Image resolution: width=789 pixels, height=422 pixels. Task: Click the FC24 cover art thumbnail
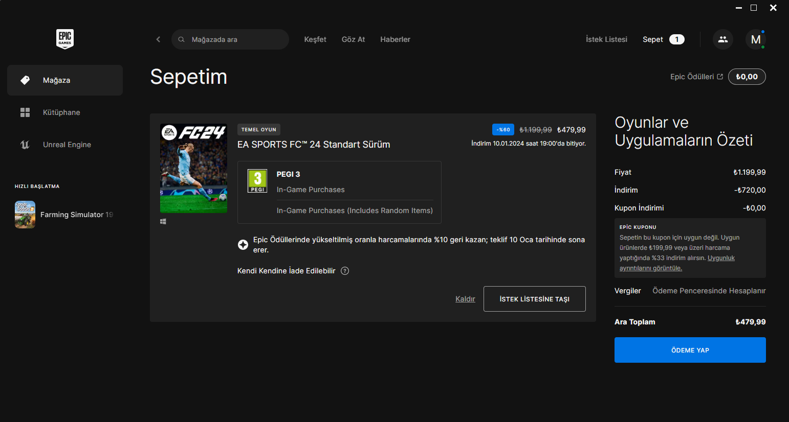[x=193, y=168]
